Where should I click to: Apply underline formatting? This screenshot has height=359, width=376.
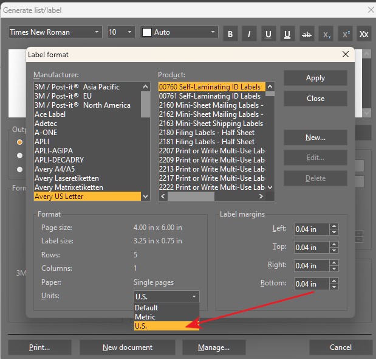point(268,34)
